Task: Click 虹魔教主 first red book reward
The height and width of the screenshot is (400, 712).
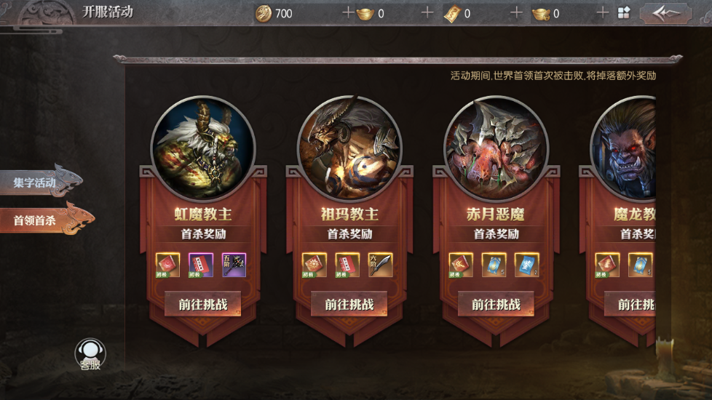Action: coord(167,265)
